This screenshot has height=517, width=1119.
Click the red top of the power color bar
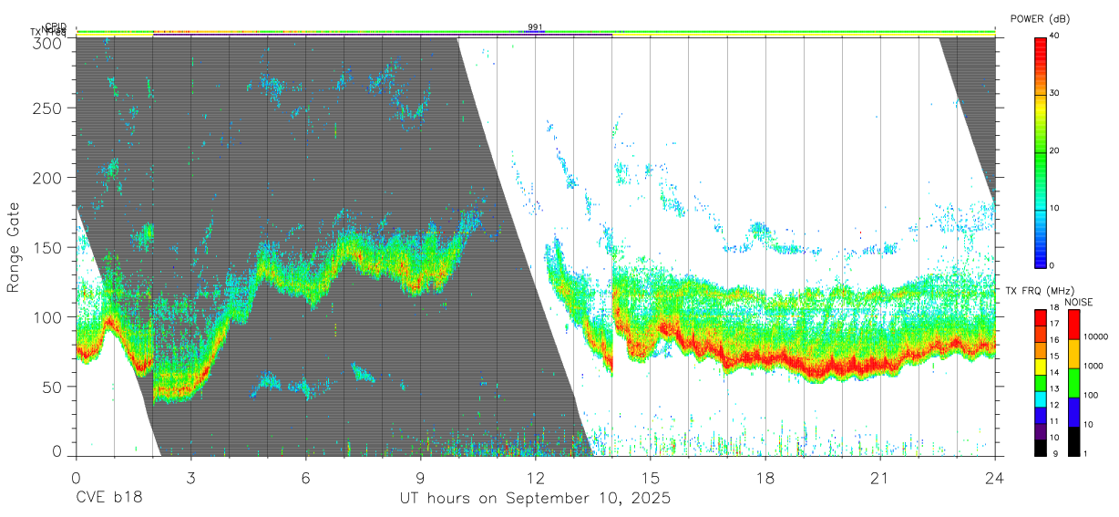(1041, 41)
